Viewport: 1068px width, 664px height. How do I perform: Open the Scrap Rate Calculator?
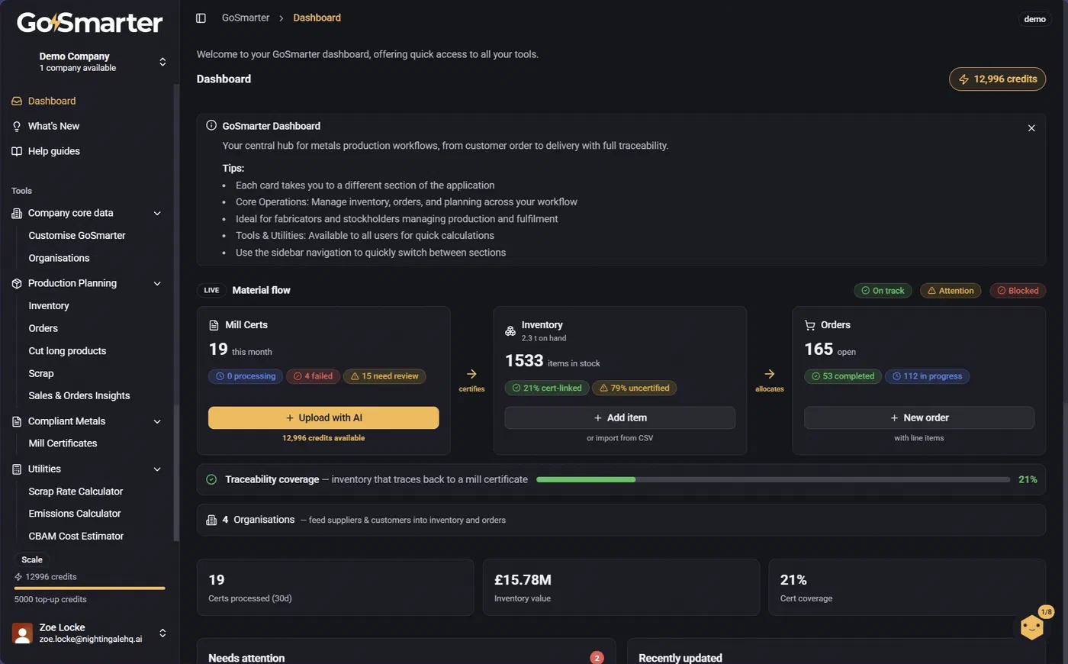(76, 492)
